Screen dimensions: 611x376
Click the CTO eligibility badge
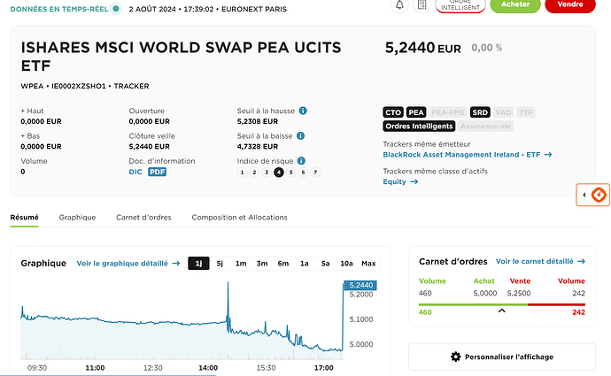(x=393, y=112)
